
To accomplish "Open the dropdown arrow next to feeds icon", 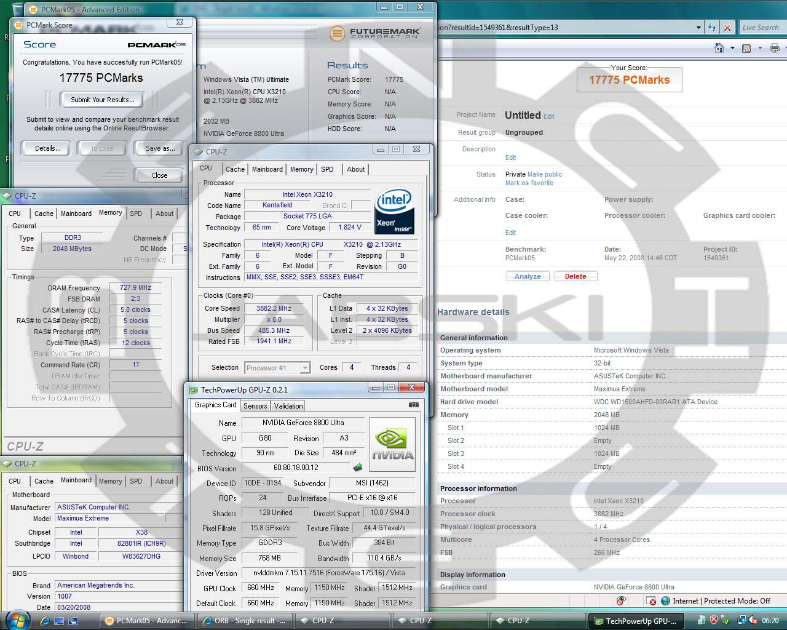I will coord(759,48).
